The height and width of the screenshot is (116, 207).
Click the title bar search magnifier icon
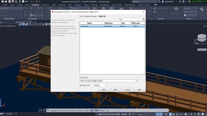pyautogui.click(x=159, y=1)
